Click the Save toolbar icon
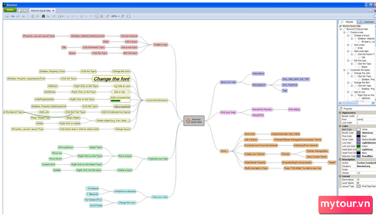376x218 pixels. (x=7, y=16)
